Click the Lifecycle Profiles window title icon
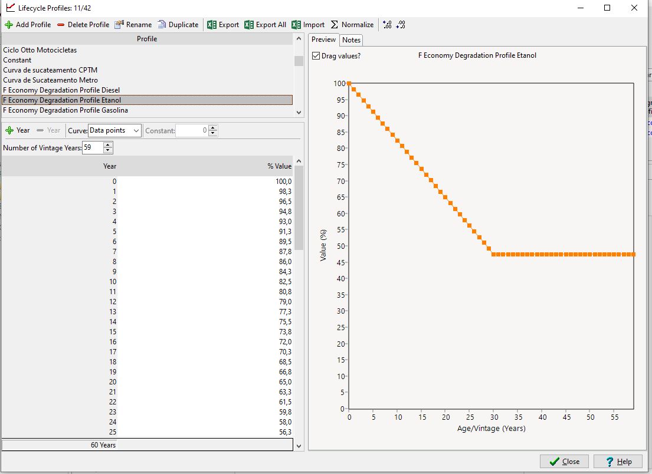Screen dimensions: 652x474 (11, 8)
